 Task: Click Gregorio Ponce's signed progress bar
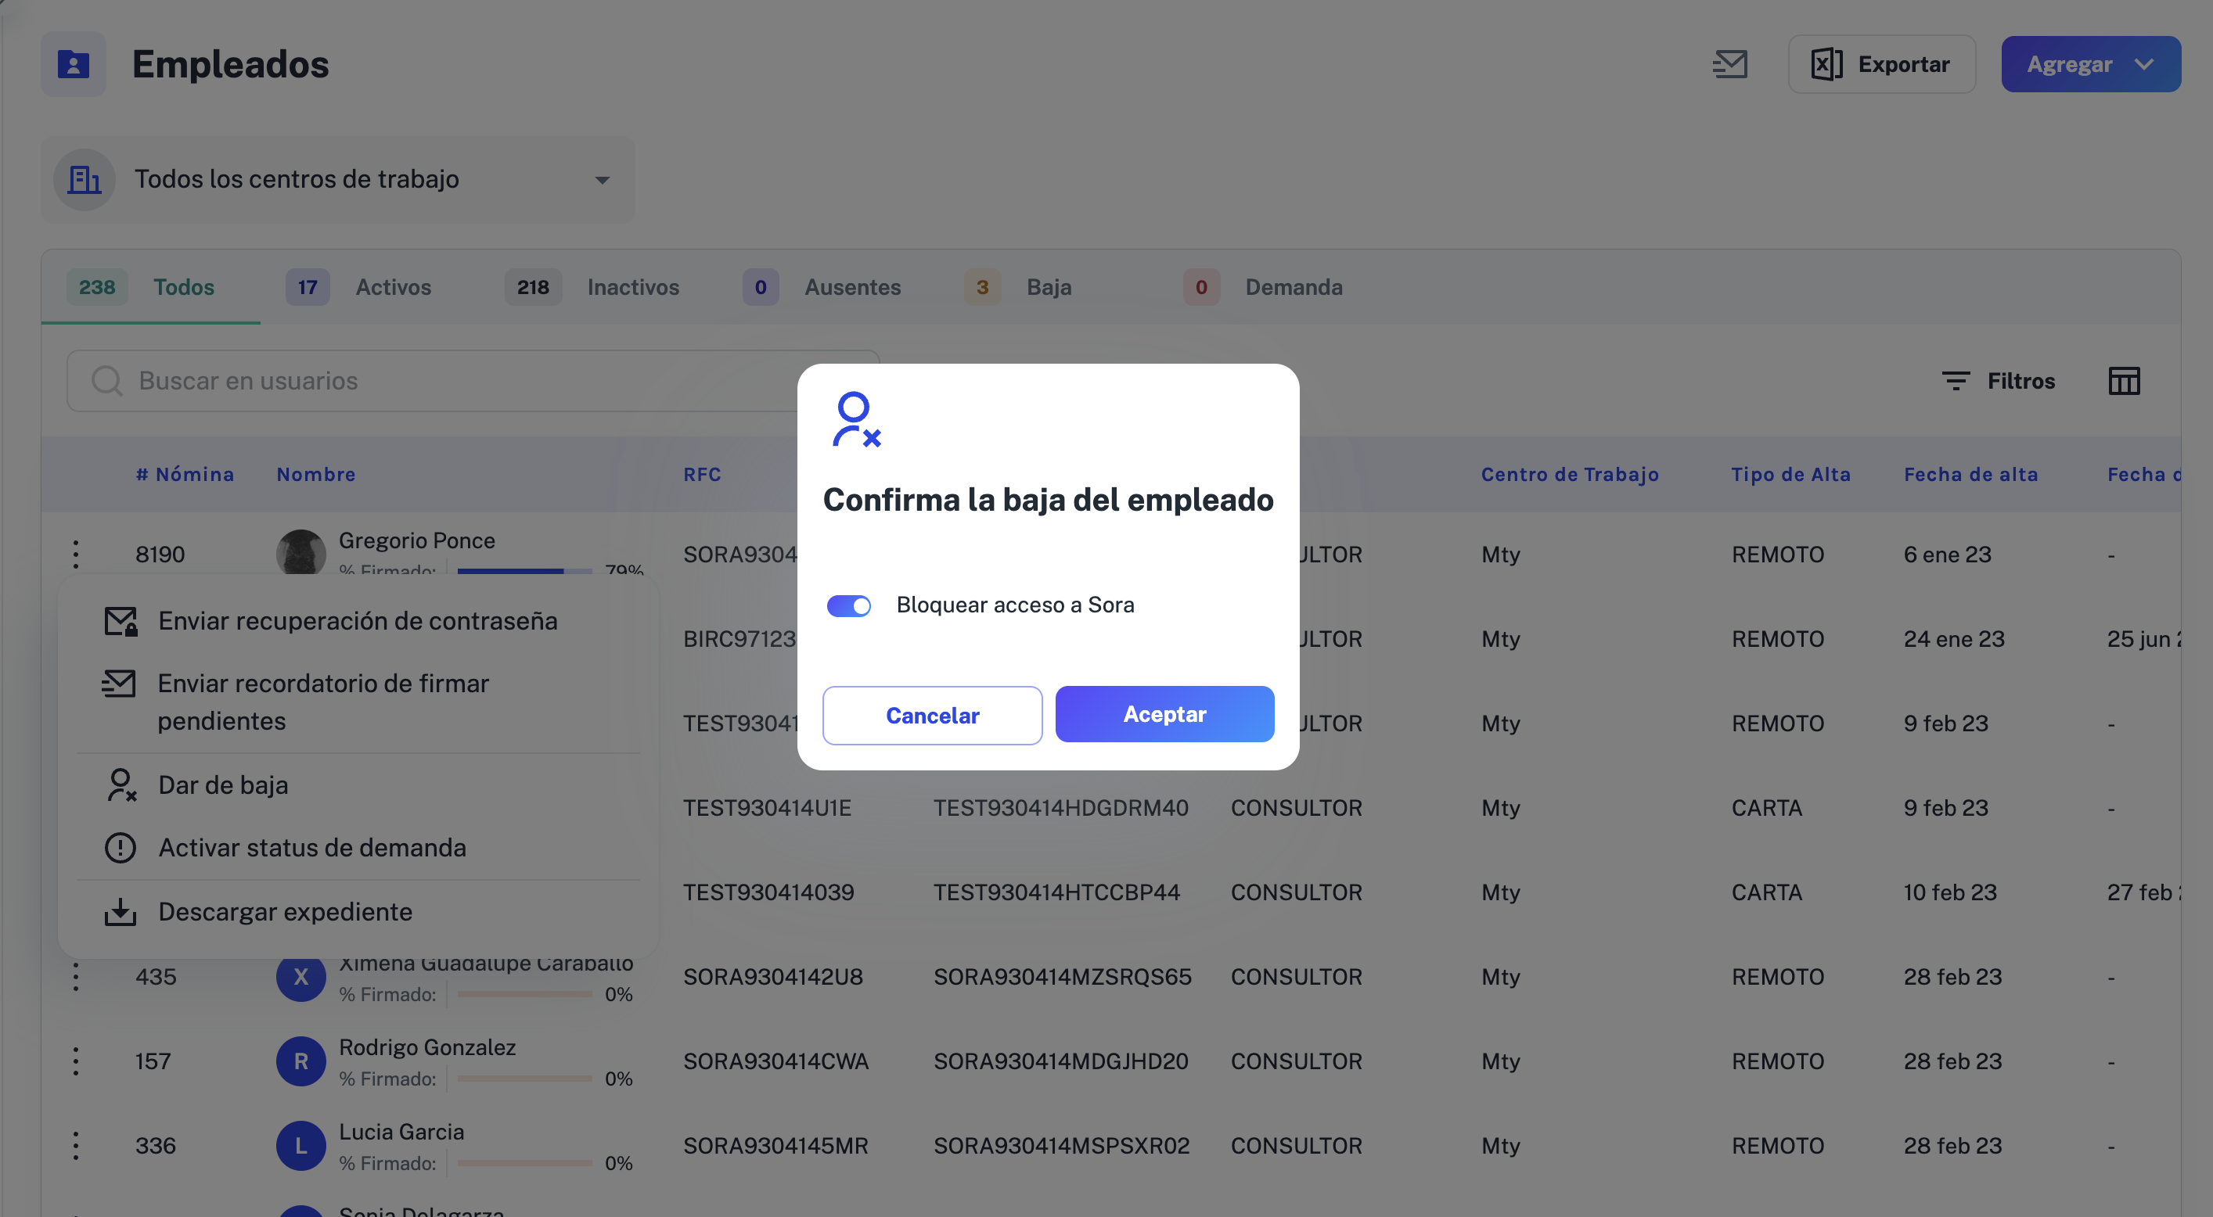tap(524, 570)
